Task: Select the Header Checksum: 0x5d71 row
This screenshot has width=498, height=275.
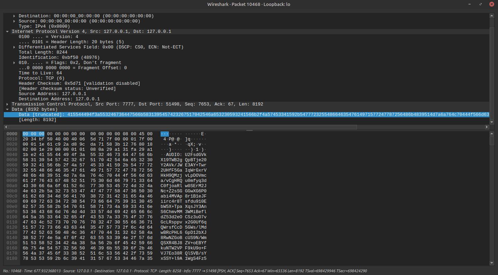Action: 246,83
